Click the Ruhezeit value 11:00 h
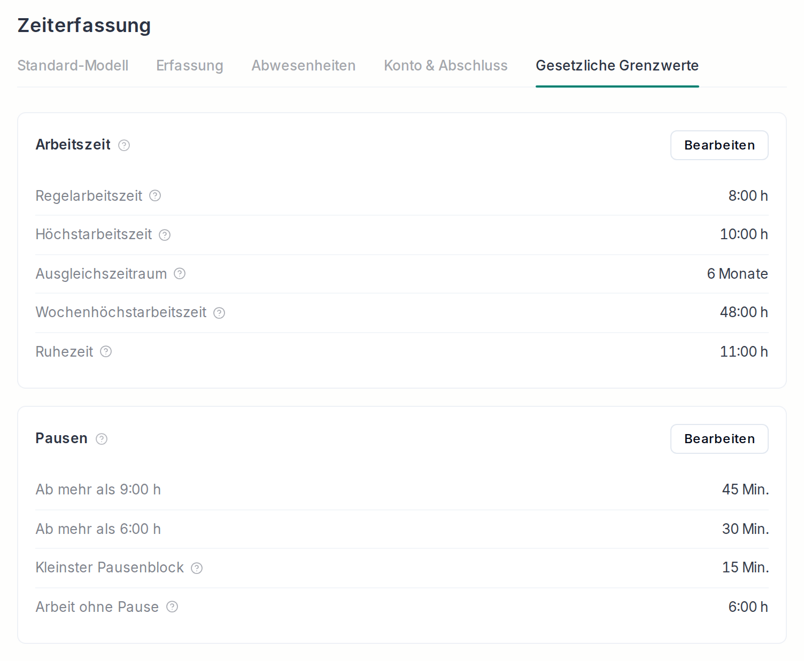 coord(744,351)
